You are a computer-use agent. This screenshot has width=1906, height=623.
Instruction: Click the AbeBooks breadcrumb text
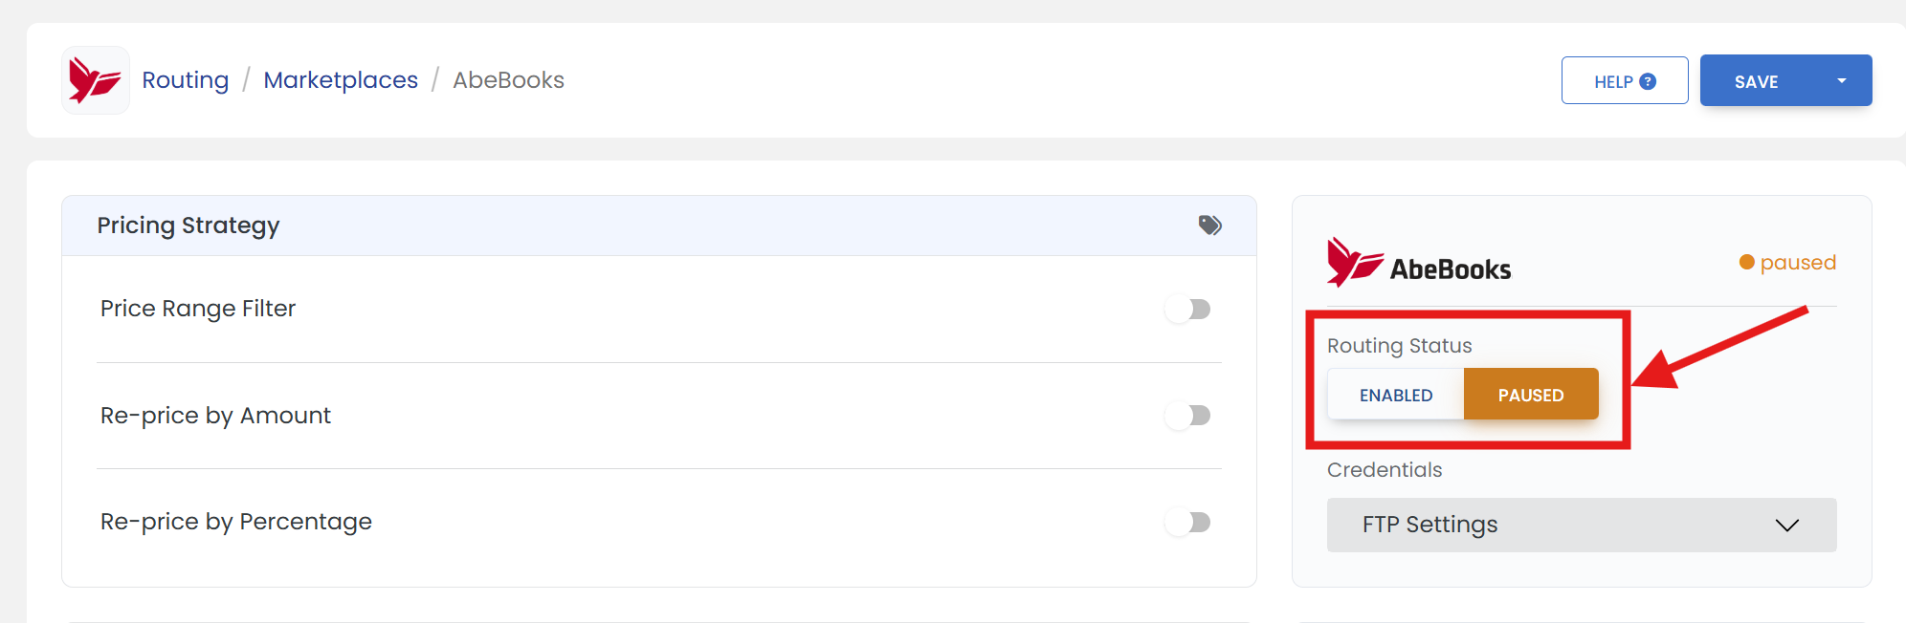click(508, 80)
